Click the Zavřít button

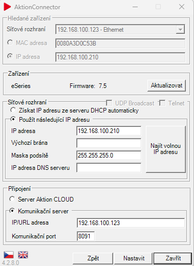point(173,258)
